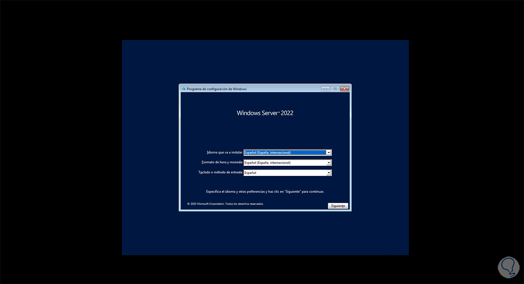Click the '© 2020 Microsoft Corporation' copyright text
Screen dimensions: 524x284
206,204
